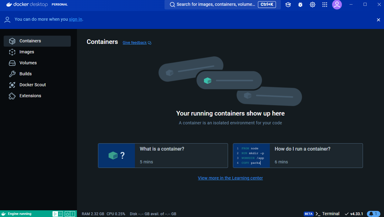Screen dimensions: 384x217
Task: Click the engine power quit icon
Action: click(x=67, y=214)
